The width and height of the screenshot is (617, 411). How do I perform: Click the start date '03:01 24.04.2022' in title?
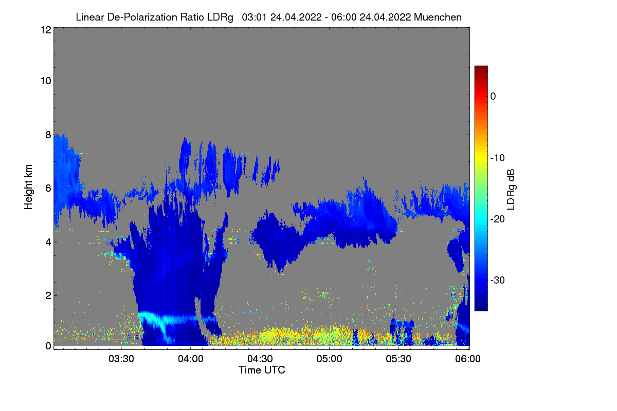(281, 17)
